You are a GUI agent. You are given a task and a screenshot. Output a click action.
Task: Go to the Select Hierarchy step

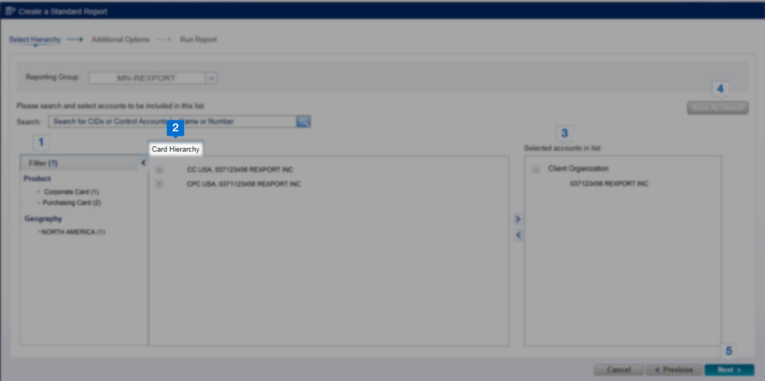[35, 40]
